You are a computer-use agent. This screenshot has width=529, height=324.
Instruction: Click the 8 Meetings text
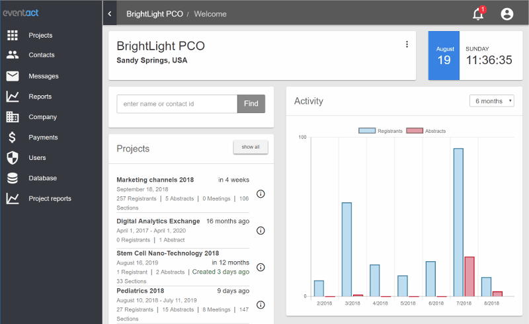coord(217,309)
